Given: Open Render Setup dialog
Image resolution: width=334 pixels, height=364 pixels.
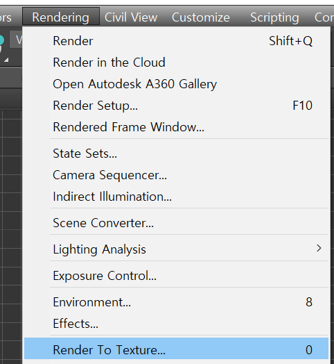Looking at the screenshot, I should 176,106.
